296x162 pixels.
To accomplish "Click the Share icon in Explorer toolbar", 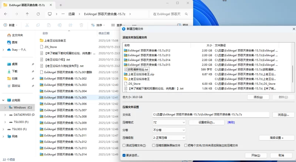I will tap(70, 25).
